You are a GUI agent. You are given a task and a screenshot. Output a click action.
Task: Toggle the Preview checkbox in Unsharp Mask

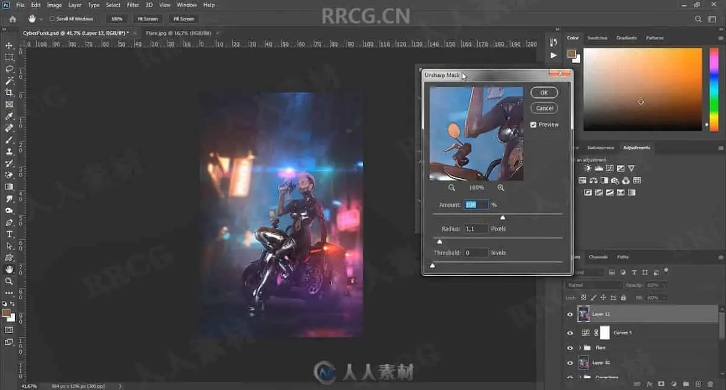point(533,125)
